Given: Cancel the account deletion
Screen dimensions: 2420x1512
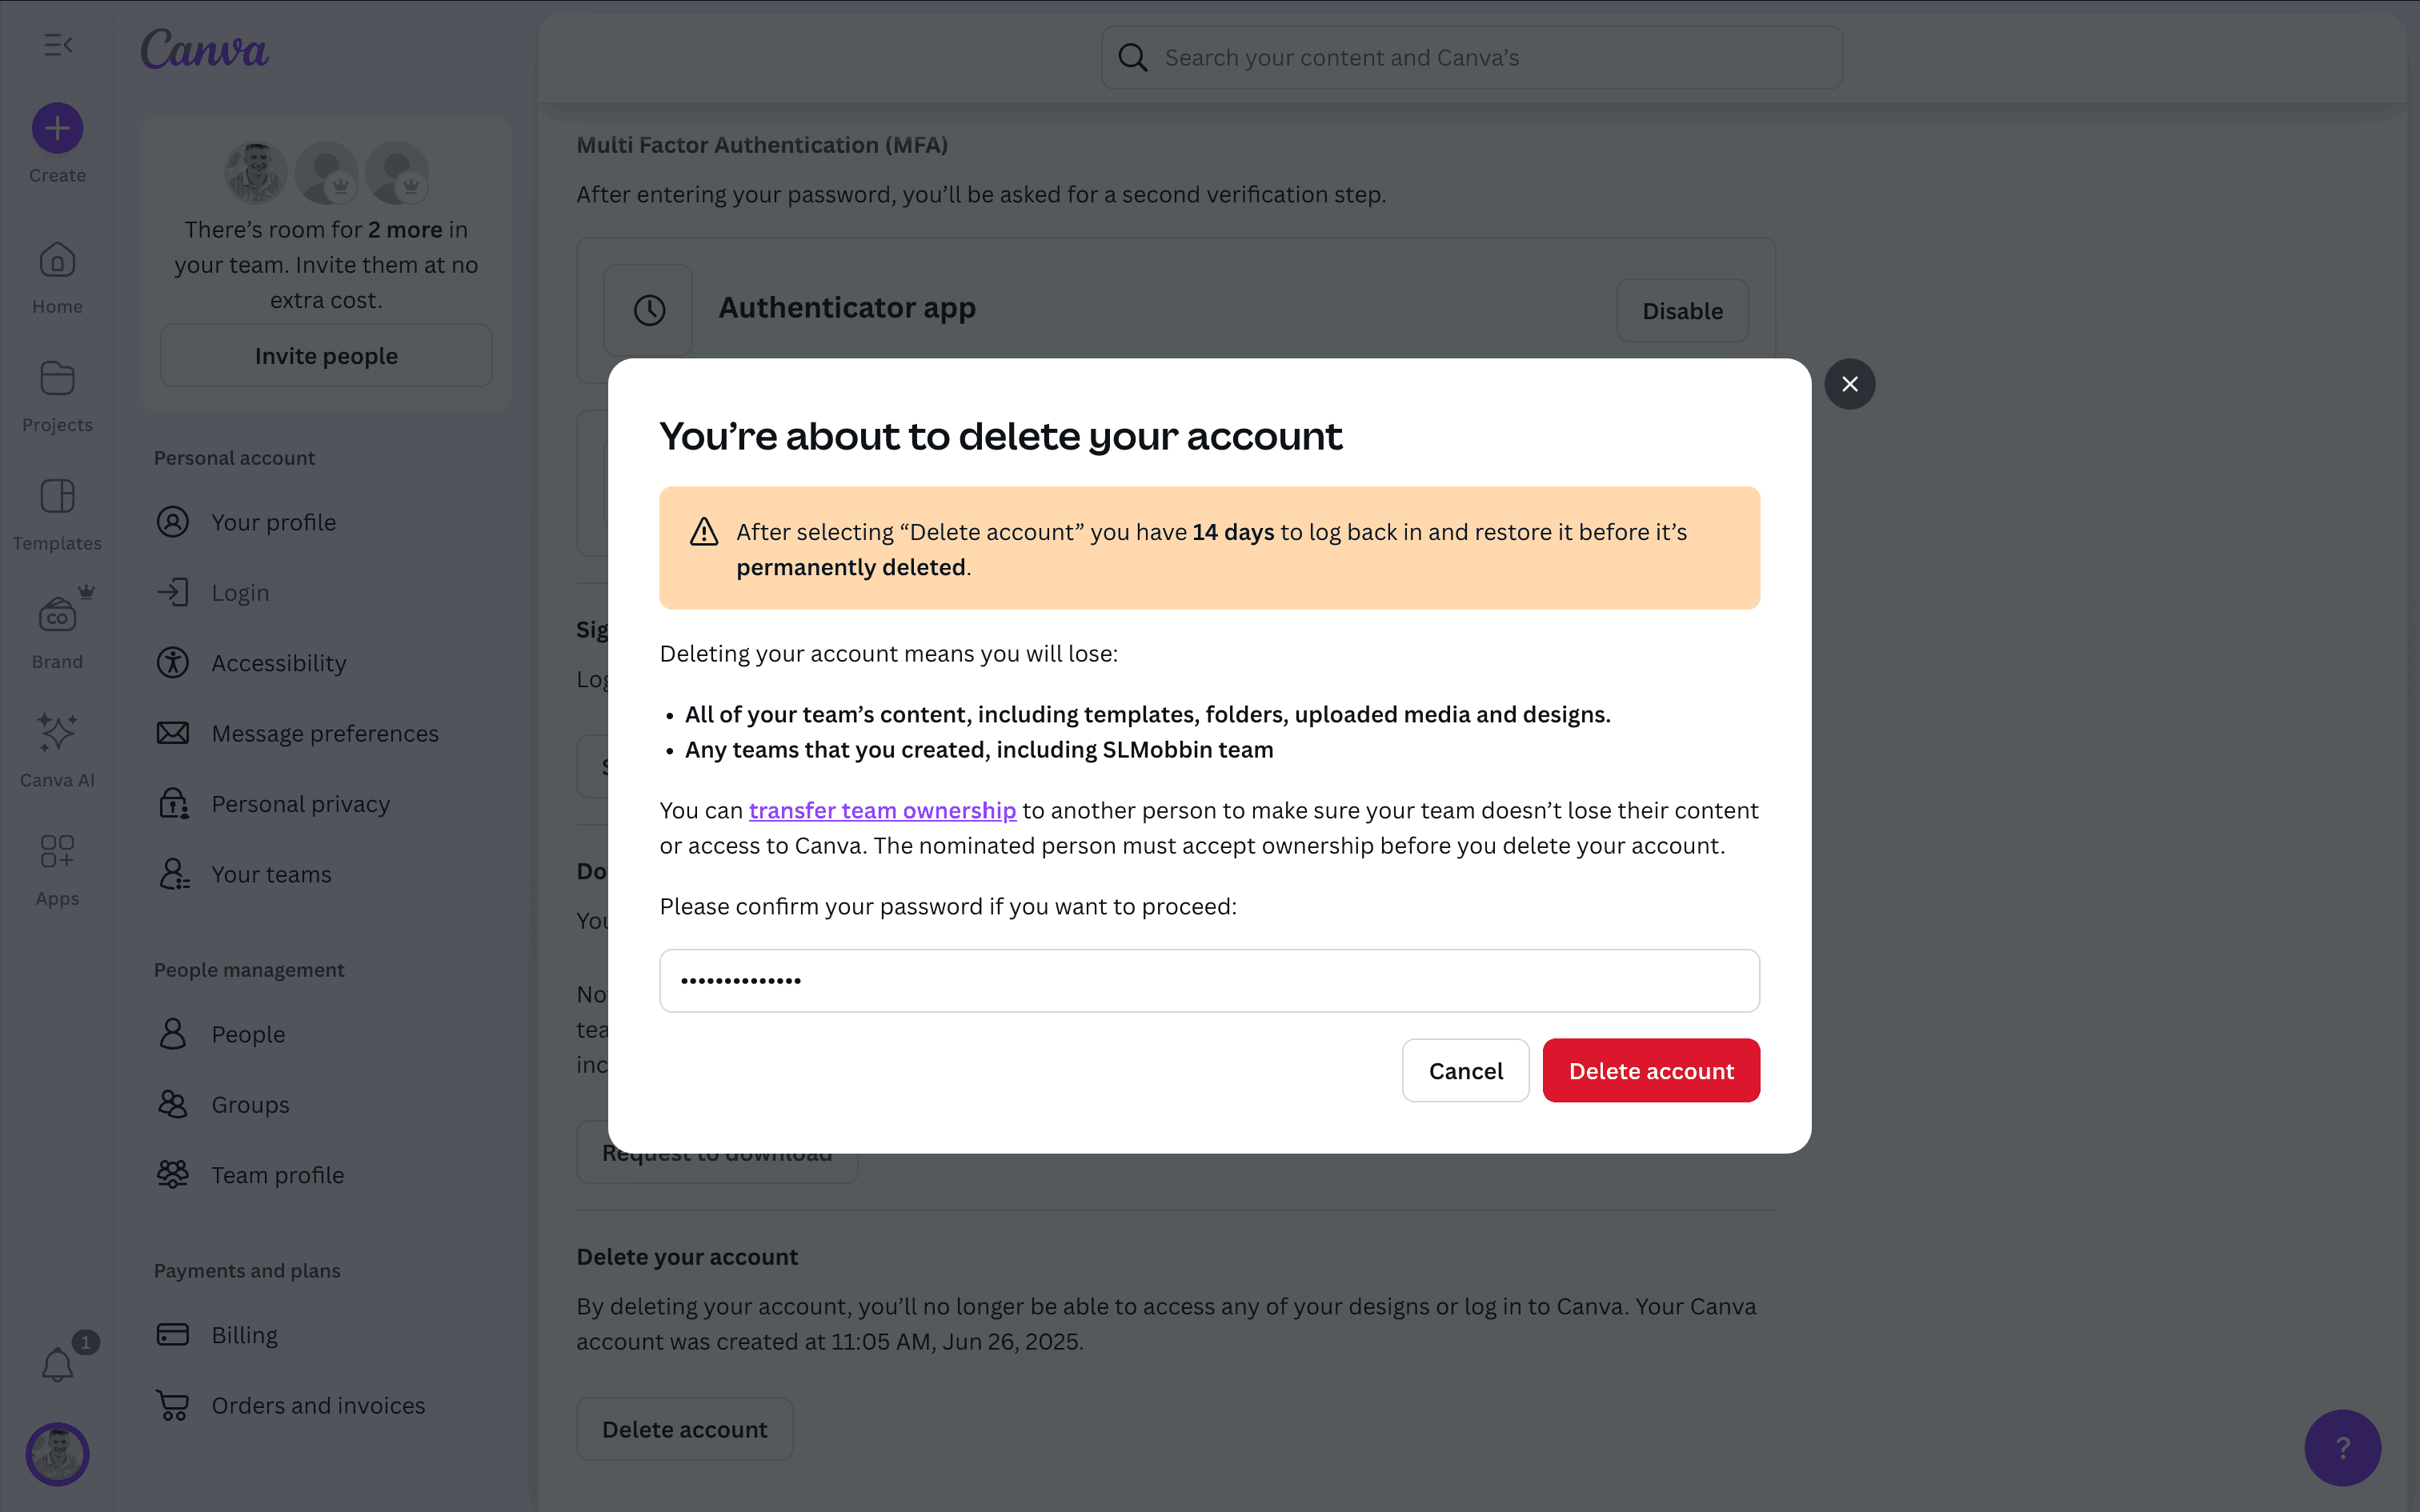Looking at the screenshot, I should [x=1465, y=1071].
